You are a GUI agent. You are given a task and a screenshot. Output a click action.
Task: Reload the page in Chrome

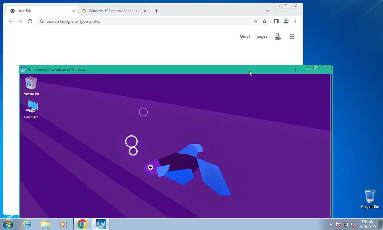pos(30,21)
